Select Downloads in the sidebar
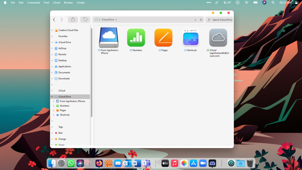 [64, 79]
